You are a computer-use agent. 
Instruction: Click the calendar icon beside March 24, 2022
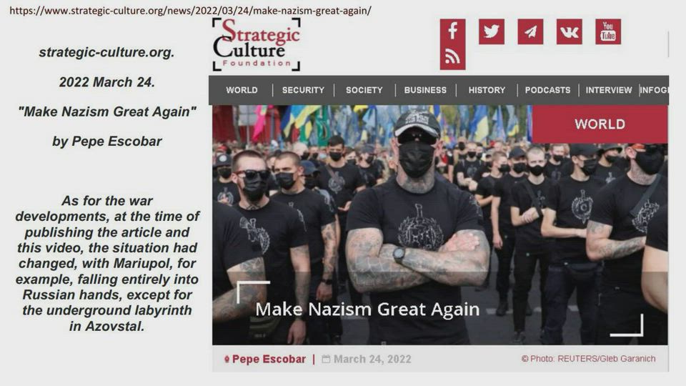pos(326,360)
